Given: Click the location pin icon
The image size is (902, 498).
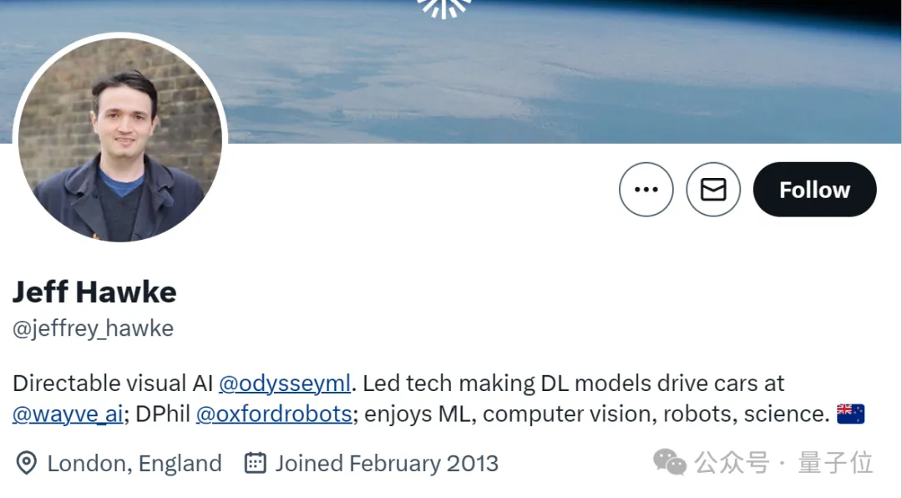Looking at the screenshot, I should tap(27, 464).
